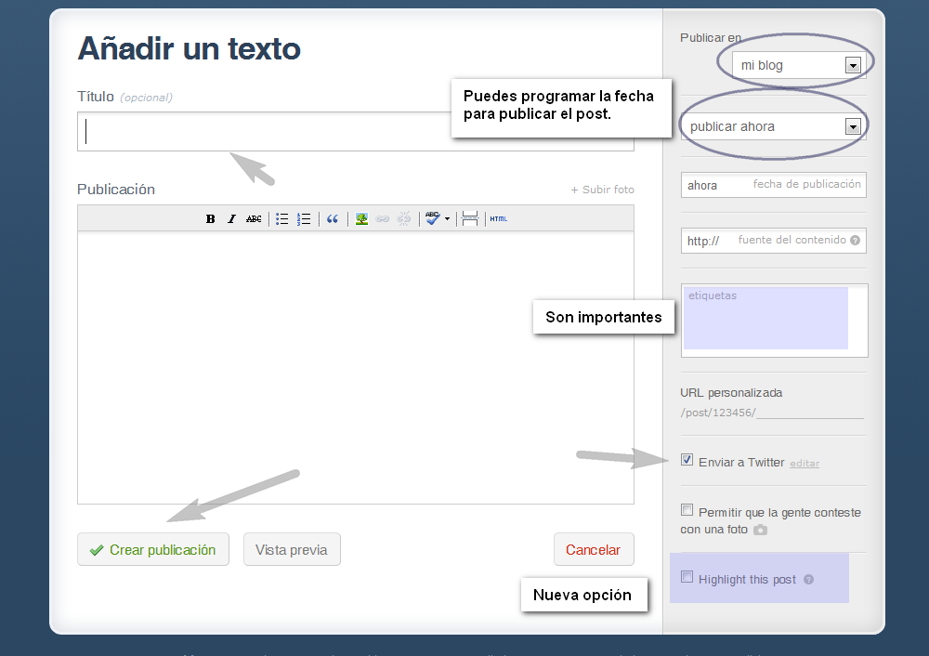Insert a bulleted list
This screenshot has height=656, width=929.
(282, 219)
